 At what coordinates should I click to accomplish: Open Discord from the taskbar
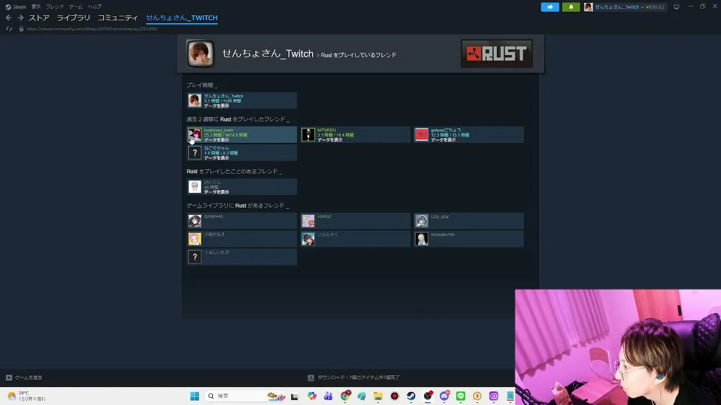click(444, 396)
